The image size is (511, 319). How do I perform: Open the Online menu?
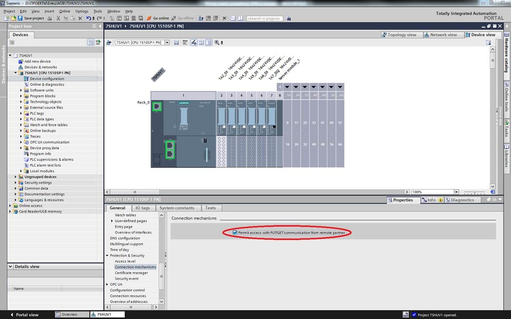(x=64, y=11)
